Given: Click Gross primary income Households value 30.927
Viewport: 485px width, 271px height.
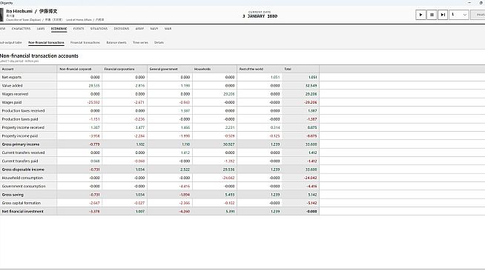Looking at the screenshot, I should 228,144.
